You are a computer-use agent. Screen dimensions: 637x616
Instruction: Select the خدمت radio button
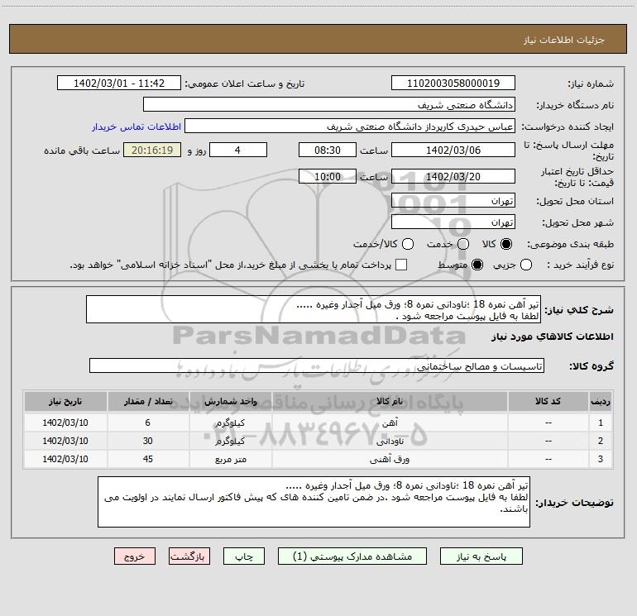coord(463,244)
